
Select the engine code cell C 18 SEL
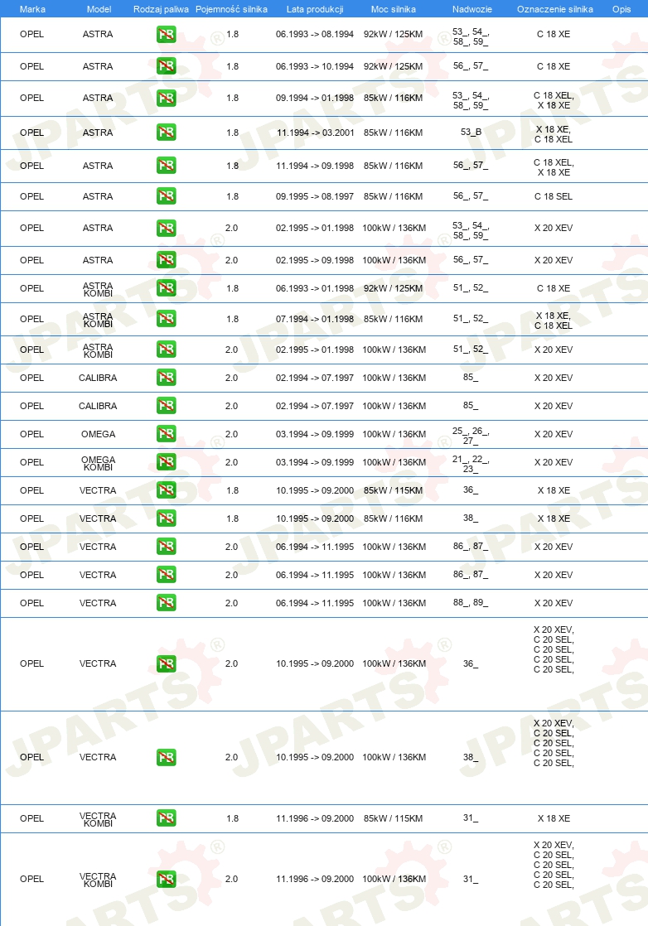coord(554,196)
